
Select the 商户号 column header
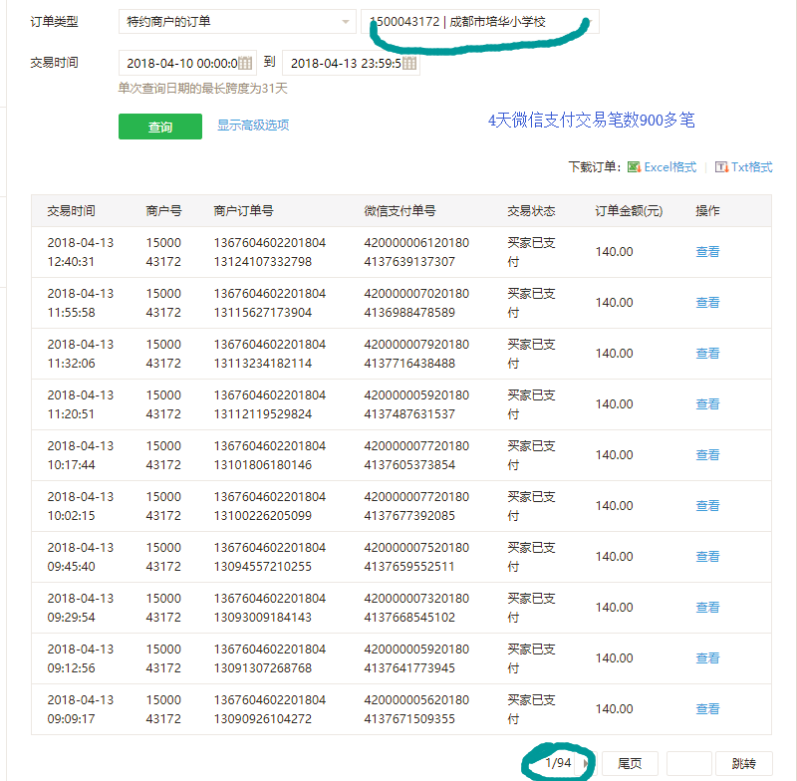(163, 211)
